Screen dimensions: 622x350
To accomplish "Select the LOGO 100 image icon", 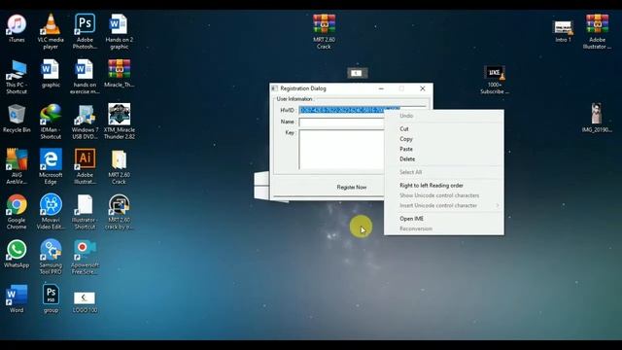I will (85, 298).
